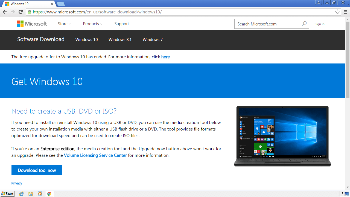Click the Sign in link

pos(319,24)
